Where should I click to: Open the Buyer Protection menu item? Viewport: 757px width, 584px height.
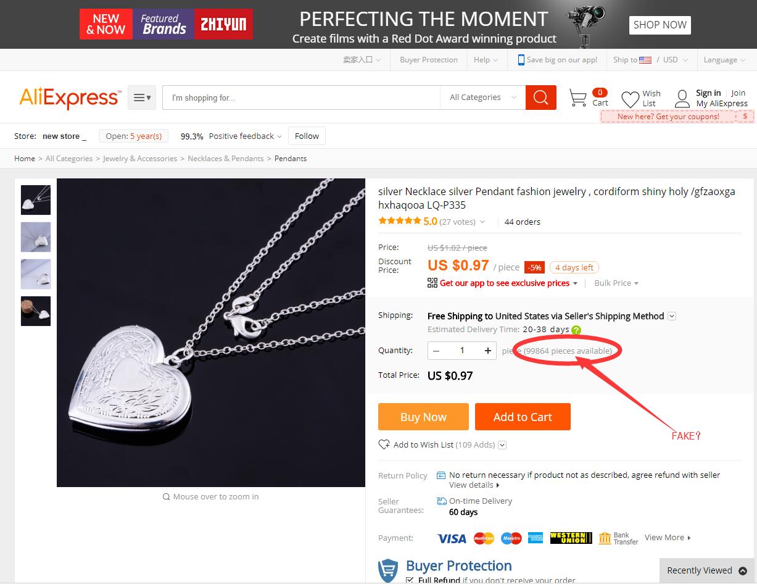(x=429, y=60)
